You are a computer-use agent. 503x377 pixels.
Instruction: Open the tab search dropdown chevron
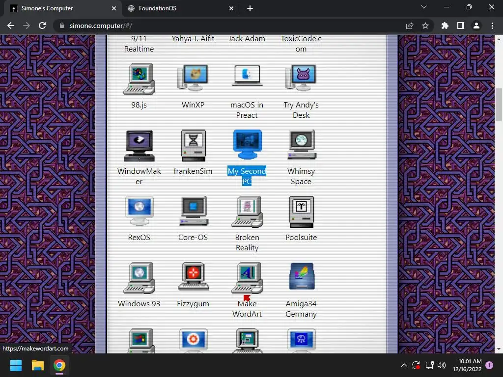click(424, 7)
